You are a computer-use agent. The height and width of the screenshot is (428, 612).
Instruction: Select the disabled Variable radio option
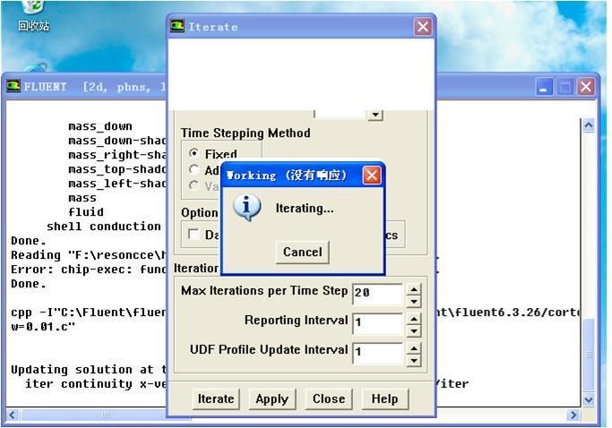click(x=194, y=185)
